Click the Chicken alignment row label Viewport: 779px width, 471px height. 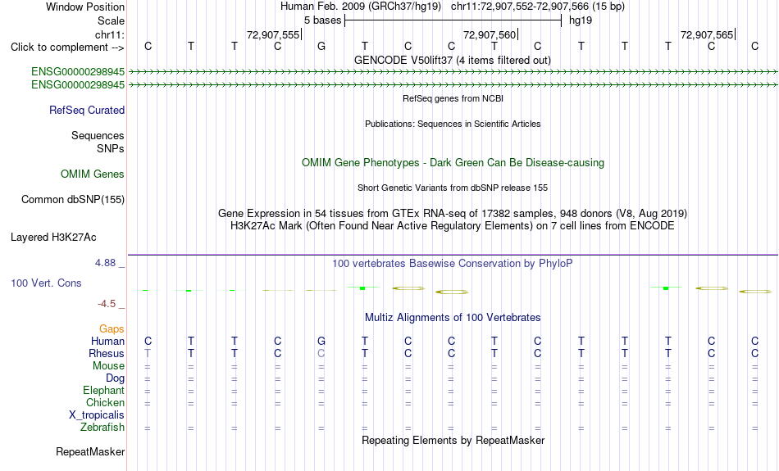[x=105, y=402]
